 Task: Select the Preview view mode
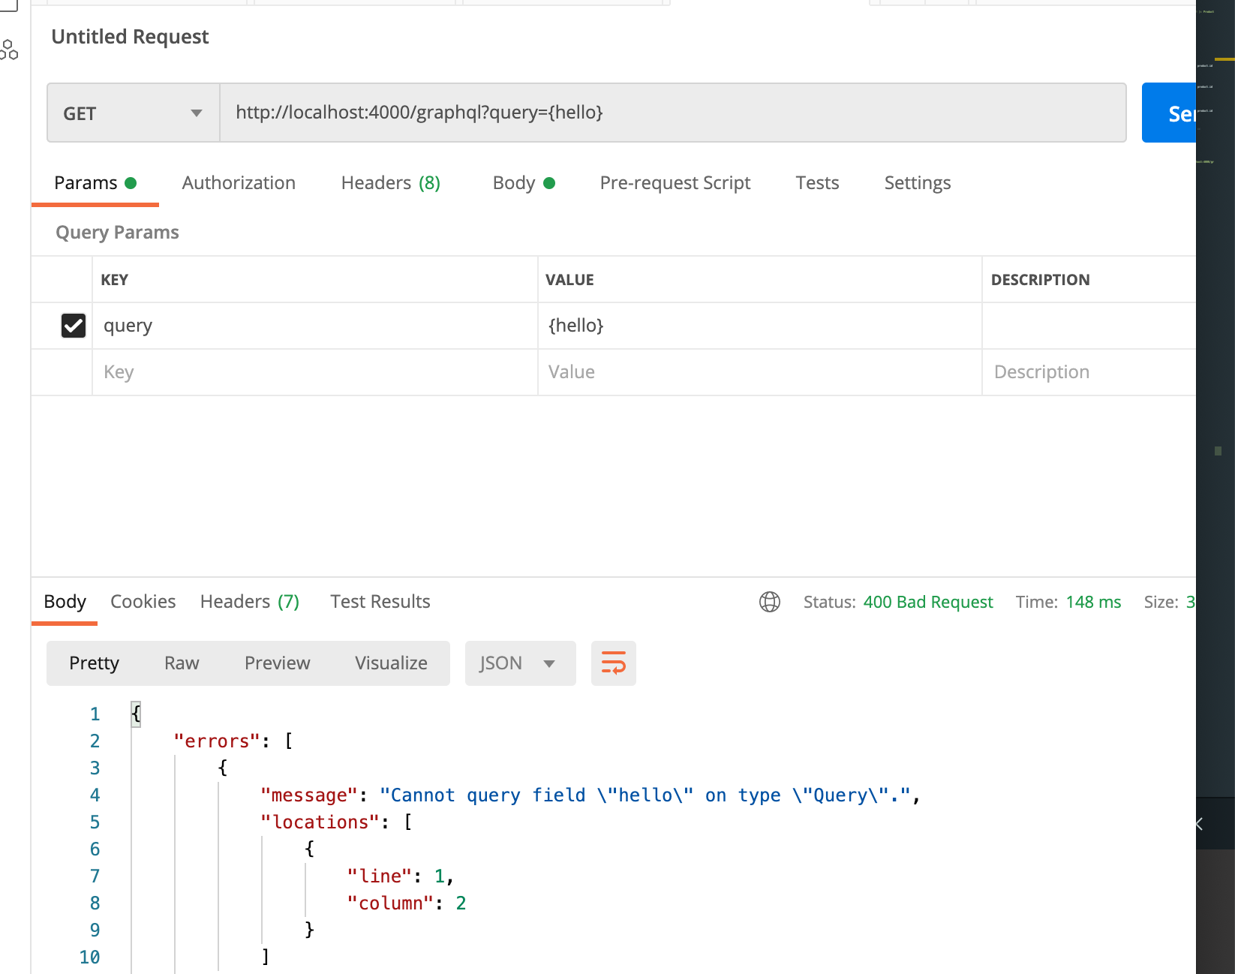click(278, 663)
